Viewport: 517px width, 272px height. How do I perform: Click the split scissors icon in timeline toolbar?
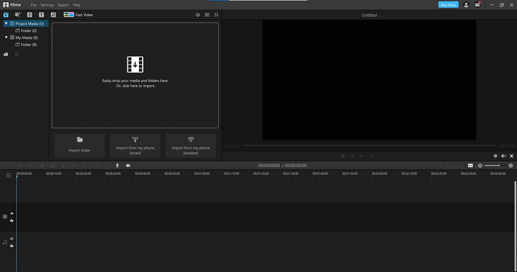pyautogui.click(x=74, y=166)
